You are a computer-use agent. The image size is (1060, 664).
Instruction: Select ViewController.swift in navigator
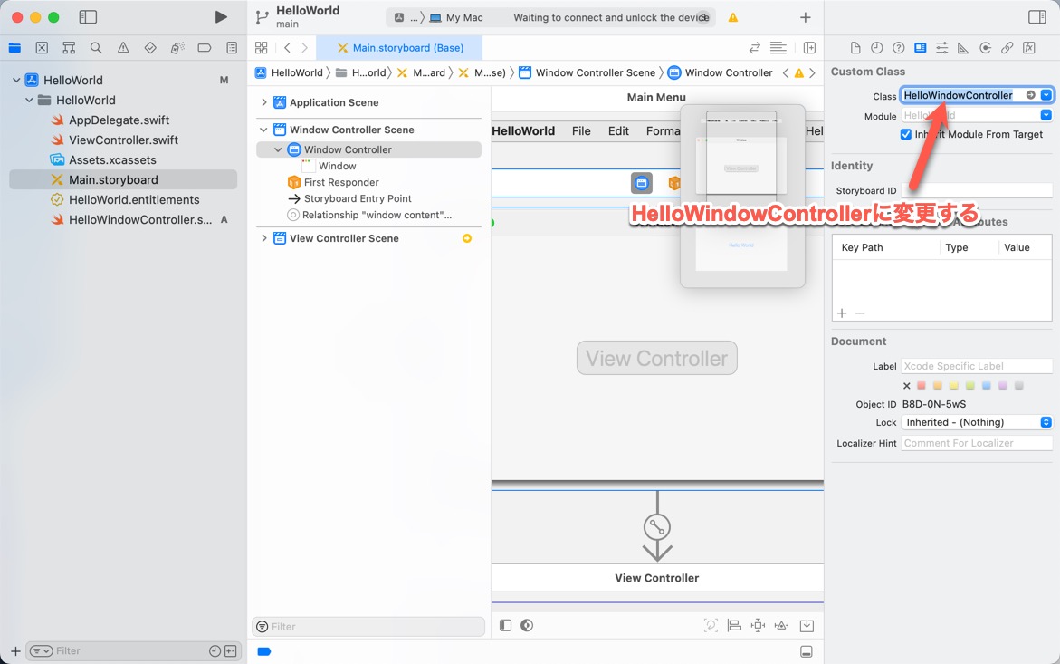click(123, 140)
